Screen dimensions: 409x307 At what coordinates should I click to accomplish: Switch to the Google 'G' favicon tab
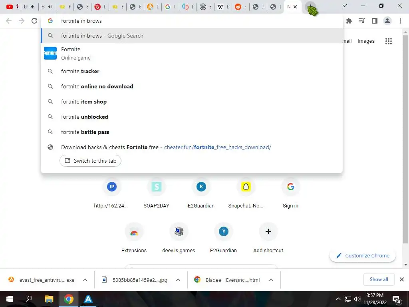[168, 7]
